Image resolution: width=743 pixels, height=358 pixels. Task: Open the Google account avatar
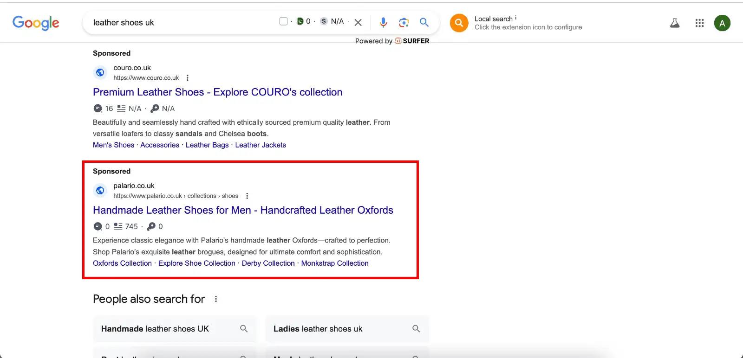pos(722,23)
